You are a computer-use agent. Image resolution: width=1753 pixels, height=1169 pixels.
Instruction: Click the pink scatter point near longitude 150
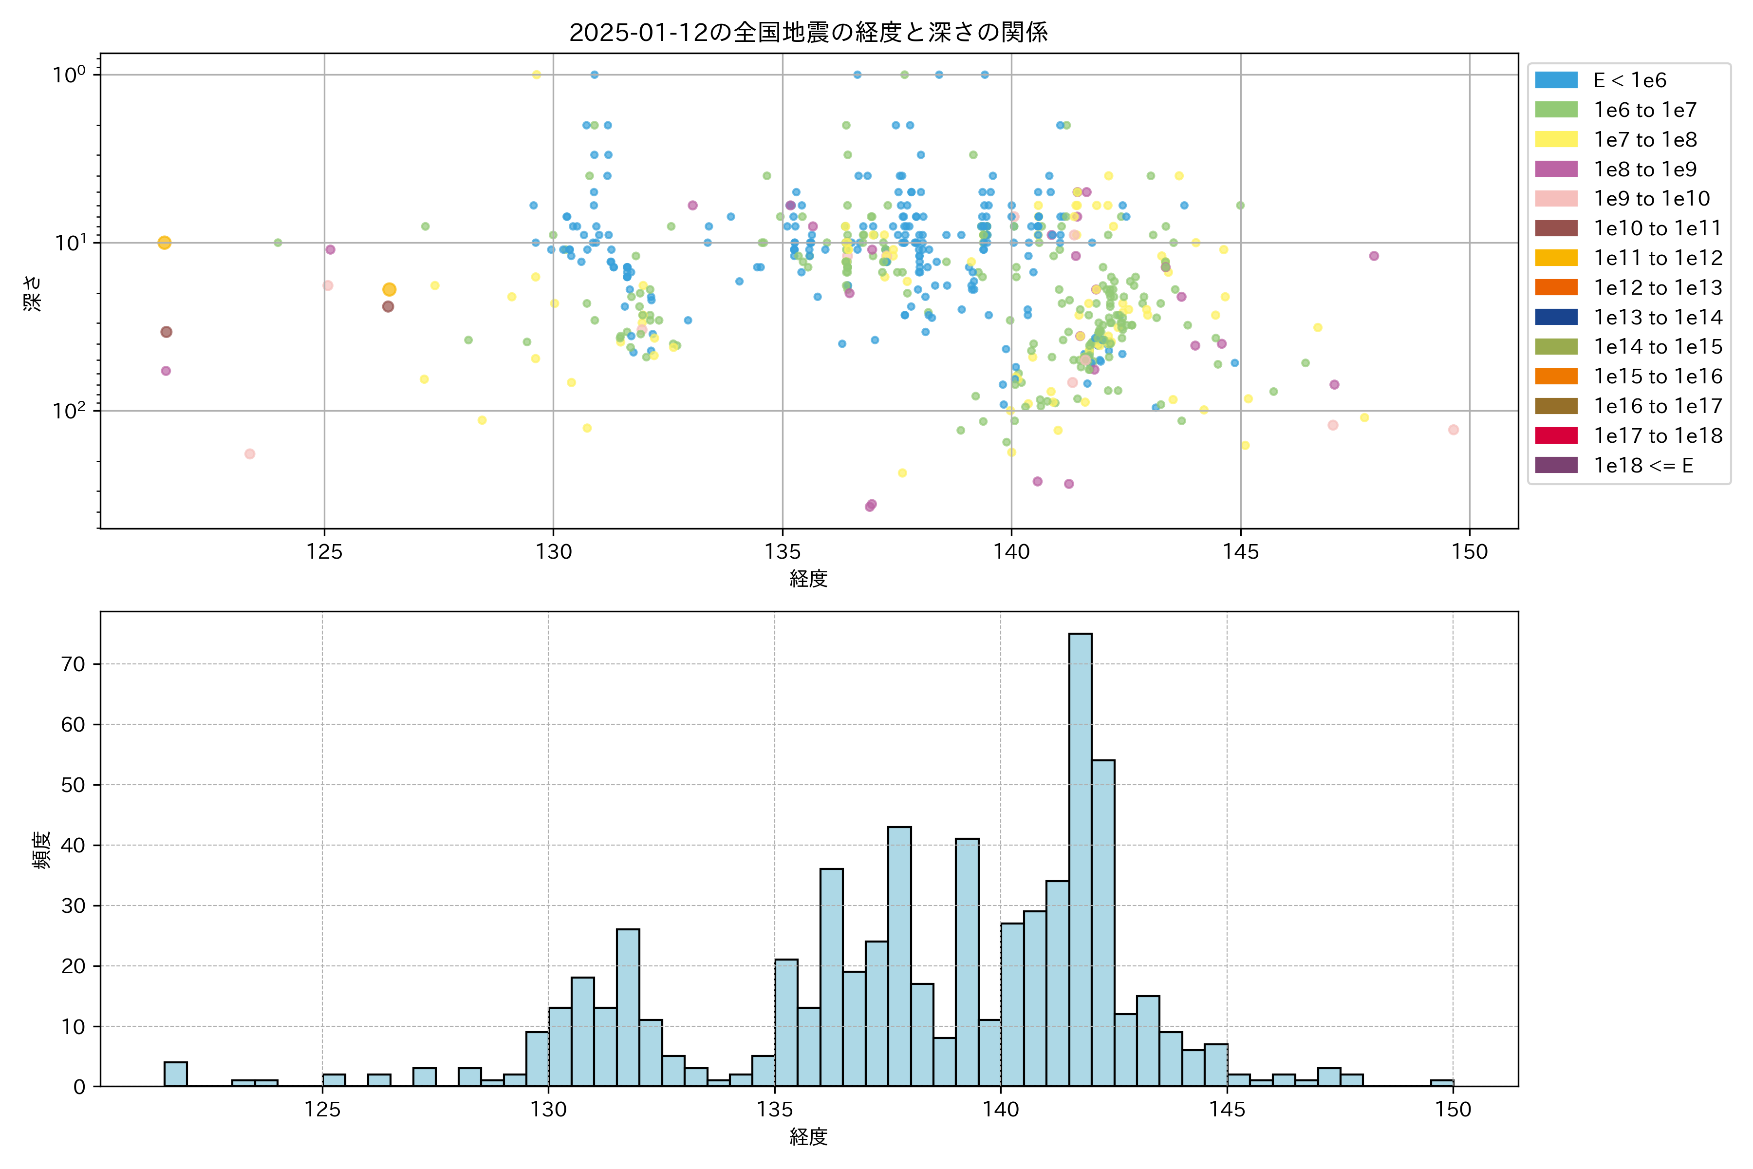pos(1454,430)
